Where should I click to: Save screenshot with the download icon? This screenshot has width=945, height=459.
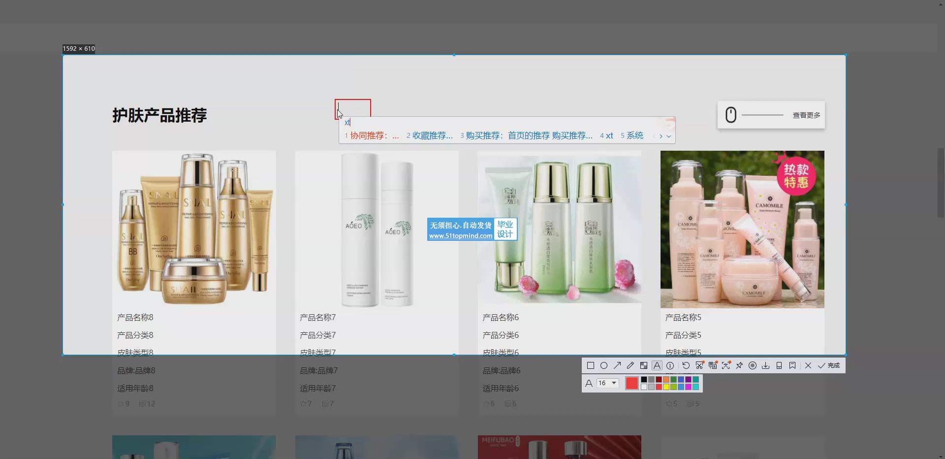click(766, 365)
